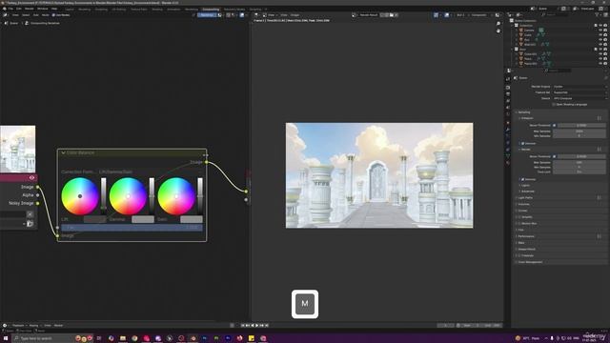Toggle Viewport Noise Threshold checkbox
The width and height of the screenshot is (610, 343).
coord(555,125)
